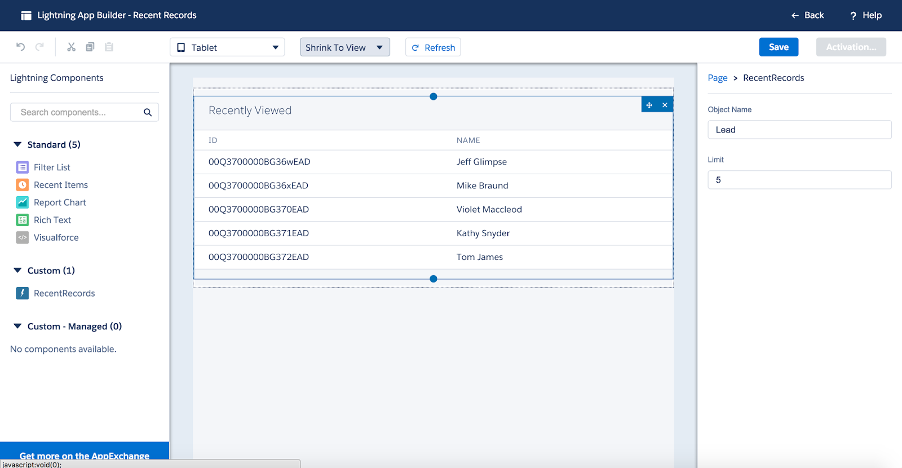
Task: Click the ID 00Q3700000BG370EAD cell
Action: click(259, 209)
